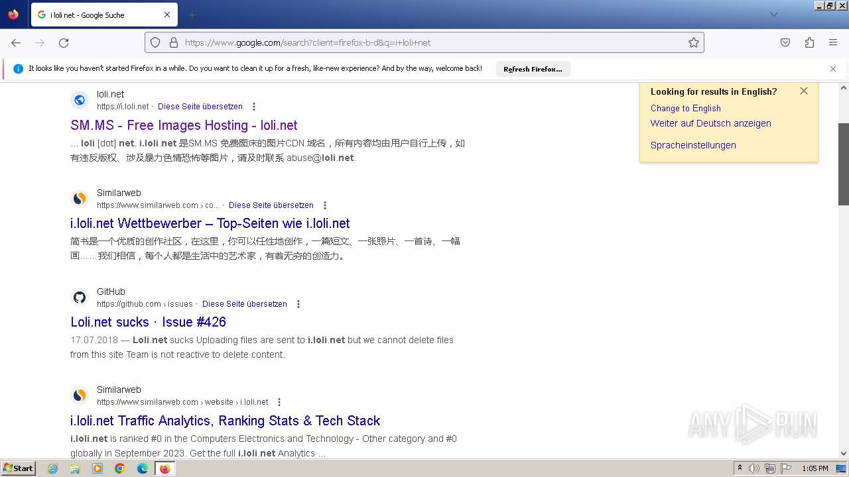Open the list all tabs dropdown arrow

(773, 15)
